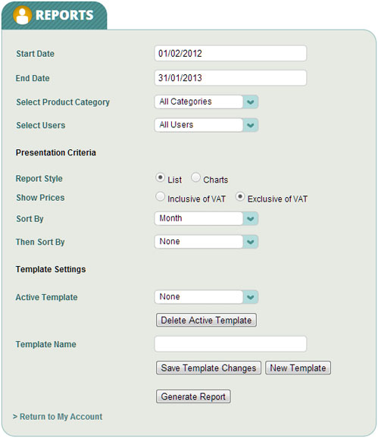Choose the Charts report style radio
Viewport: 378px width, 438px height.
[x=195, y=177]
